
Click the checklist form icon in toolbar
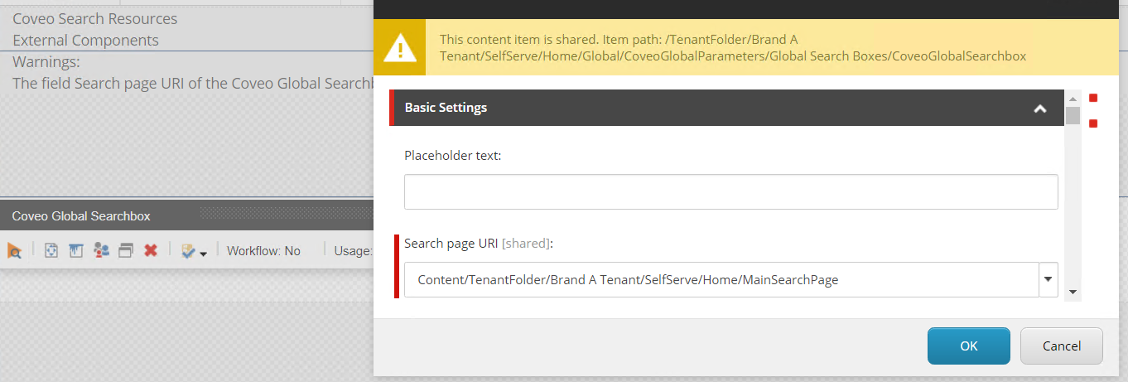188,250
